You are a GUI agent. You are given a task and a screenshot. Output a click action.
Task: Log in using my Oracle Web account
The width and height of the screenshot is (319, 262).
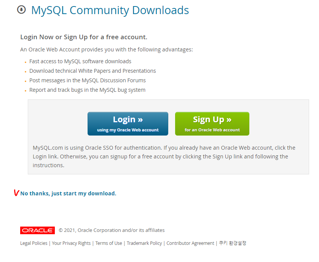point(128,124)
